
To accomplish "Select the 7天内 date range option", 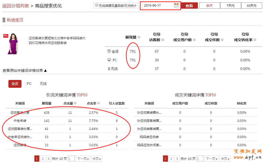I will click(230, 6).
